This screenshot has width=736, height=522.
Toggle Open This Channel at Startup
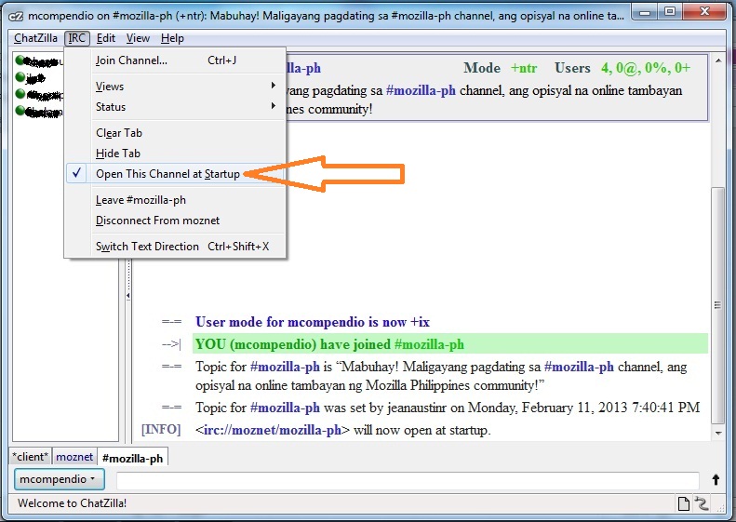click(175, 174)
